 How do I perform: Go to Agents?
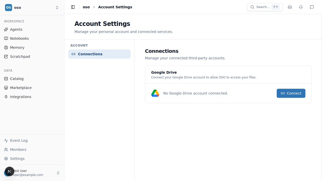(x=32, y=29)
